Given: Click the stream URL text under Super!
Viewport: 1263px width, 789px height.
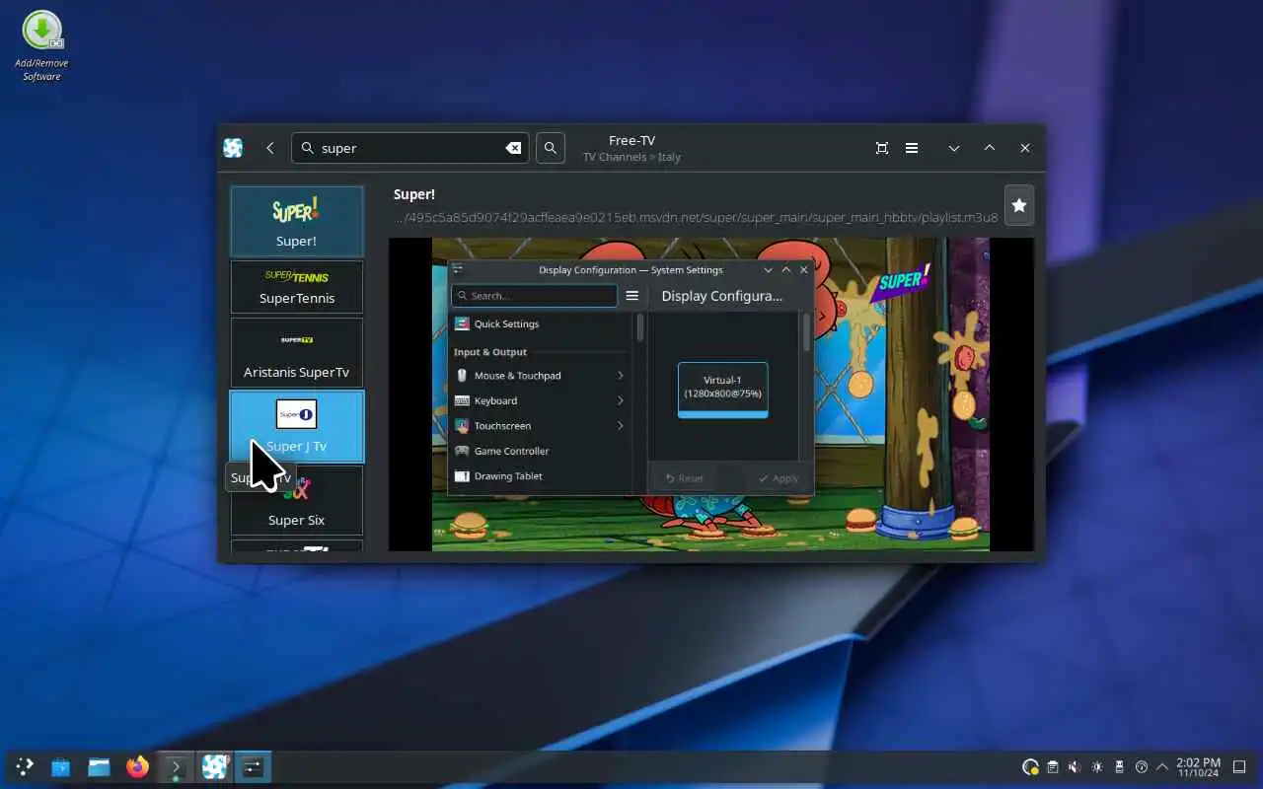Looking at the screenshot, I should pos(696,217).
